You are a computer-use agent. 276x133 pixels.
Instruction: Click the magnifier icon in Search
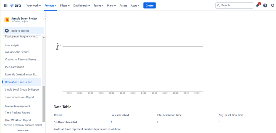tap(219, 6)
